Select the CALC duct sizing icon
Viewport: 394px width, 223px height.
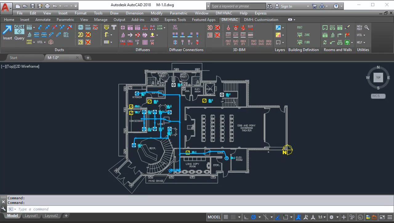(x=80, y=27)
